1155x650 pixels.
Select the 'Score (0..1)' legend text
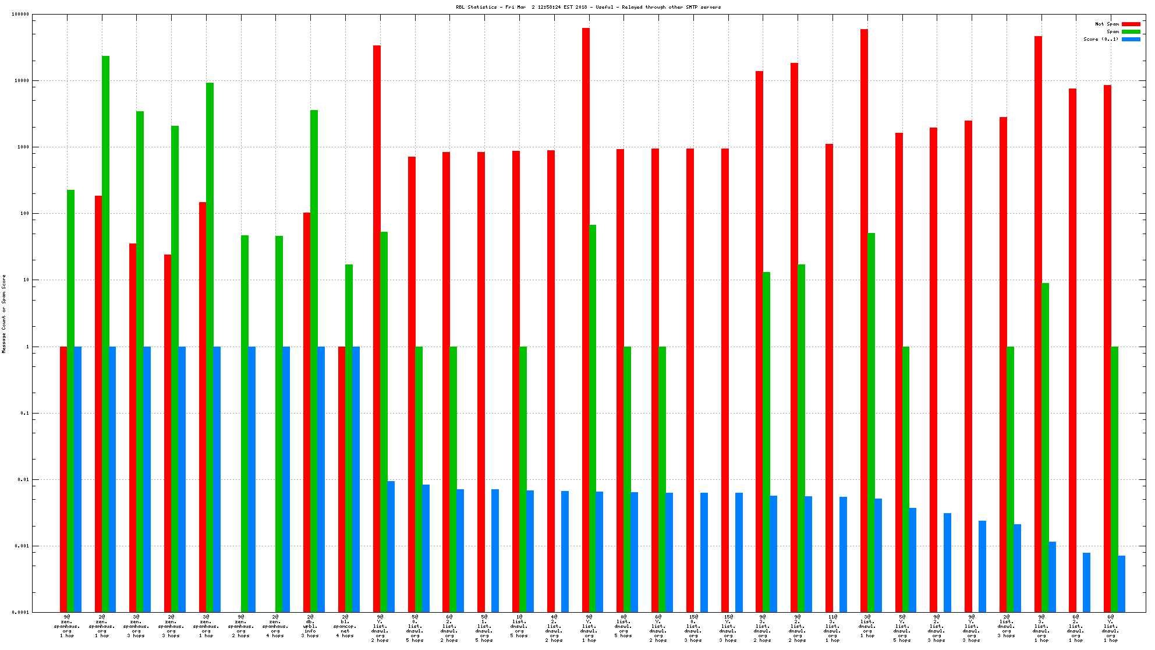point(1100,39)
